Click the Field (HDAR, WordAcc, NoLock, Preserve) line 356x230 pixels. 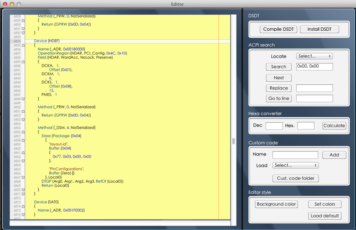tap(75, 58)
